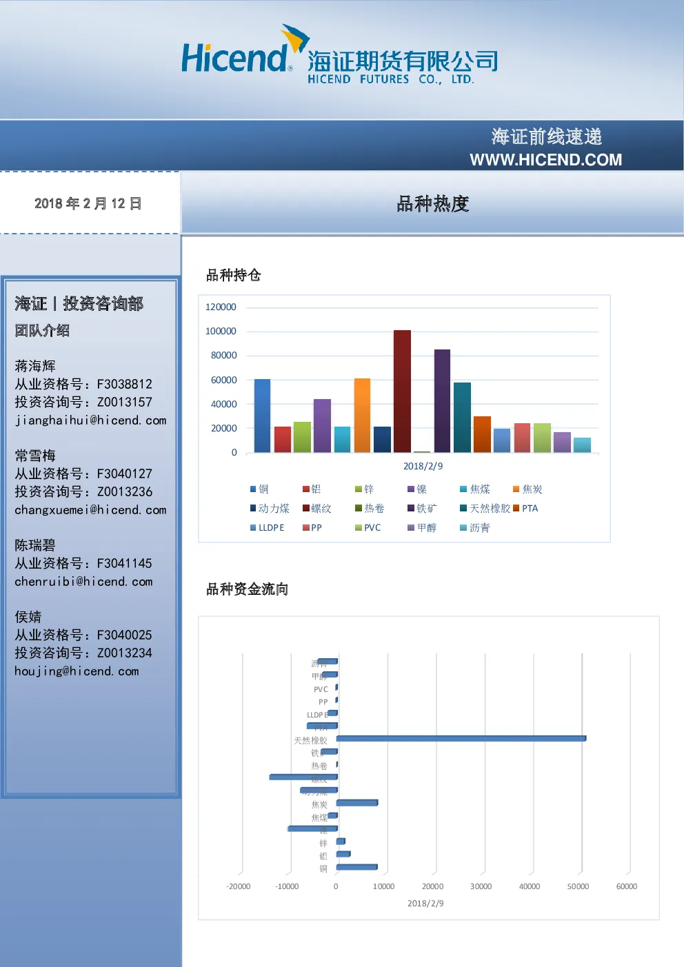Click the 50000 x-axis label
Image resolution: width=684 pixels, height=967 pixels.
(578, 887)
